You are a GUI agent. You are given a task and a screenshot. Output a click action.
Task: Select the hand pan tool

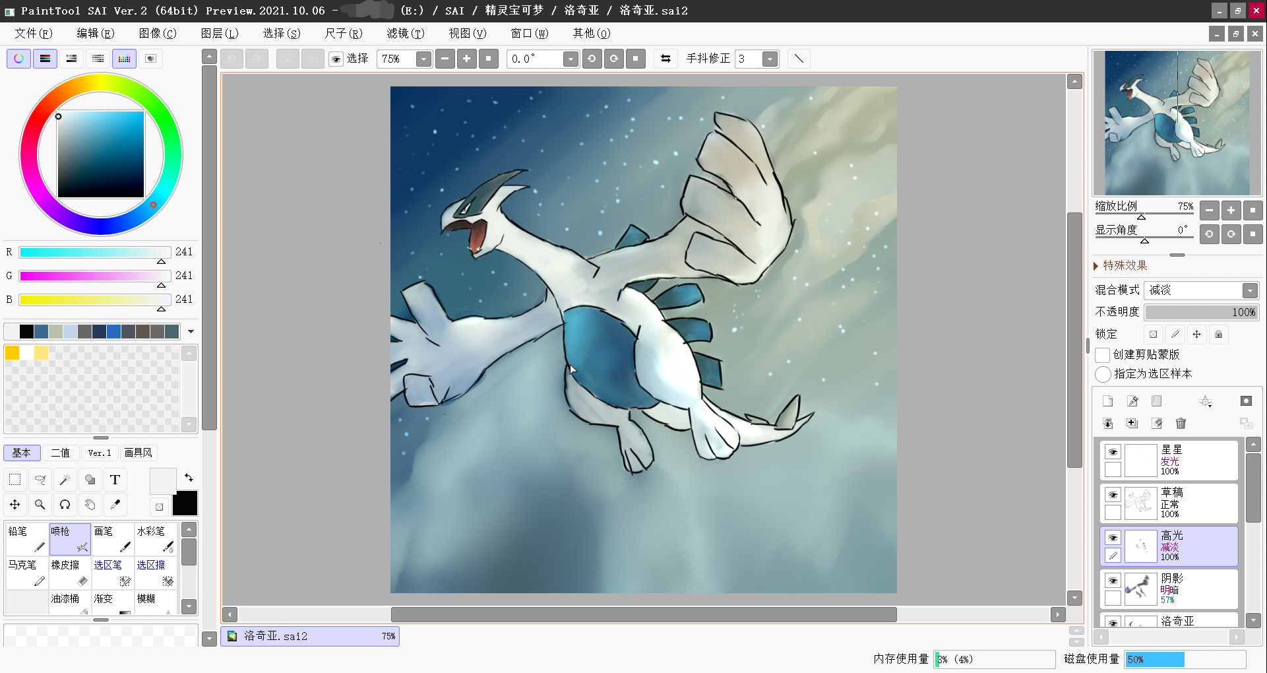[x=90, y=505]
